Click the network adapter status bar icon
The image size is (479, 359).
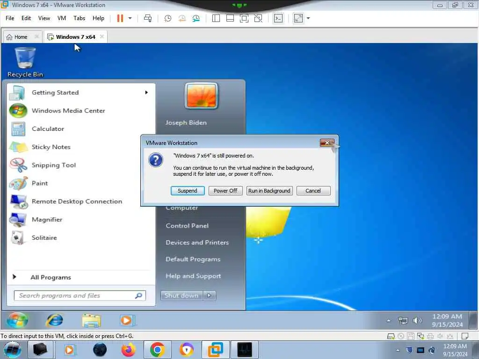point(421,337)
